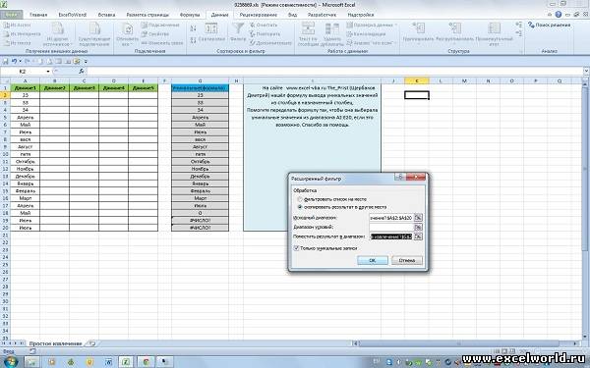Click the Cancel button in filter dialog
Viewport: 590px width, 368px height.
pos(407,260)
